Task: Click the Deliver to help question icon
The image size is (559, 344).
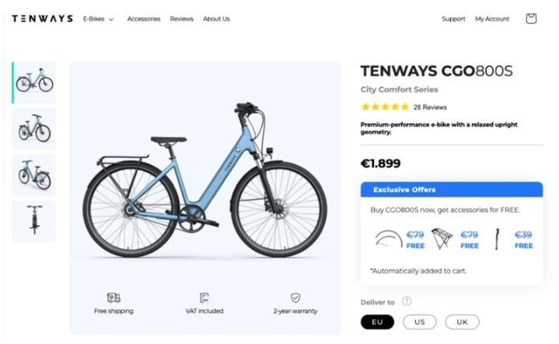Action: pos(407,302)
